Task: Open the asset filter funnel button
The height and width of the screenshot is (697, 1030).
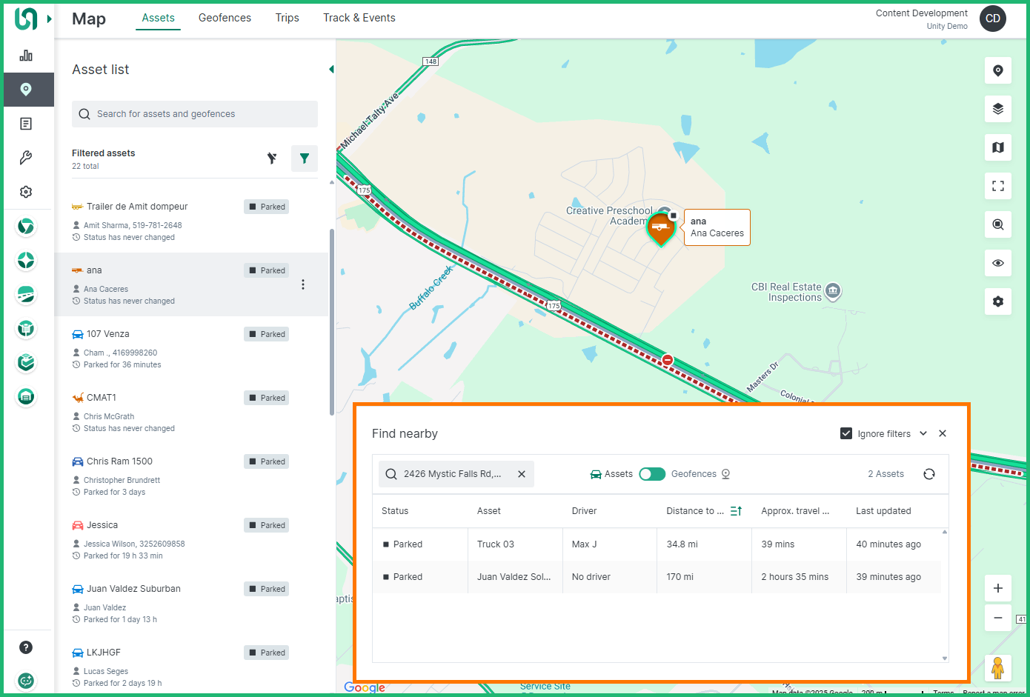Action: click(304, 159)
